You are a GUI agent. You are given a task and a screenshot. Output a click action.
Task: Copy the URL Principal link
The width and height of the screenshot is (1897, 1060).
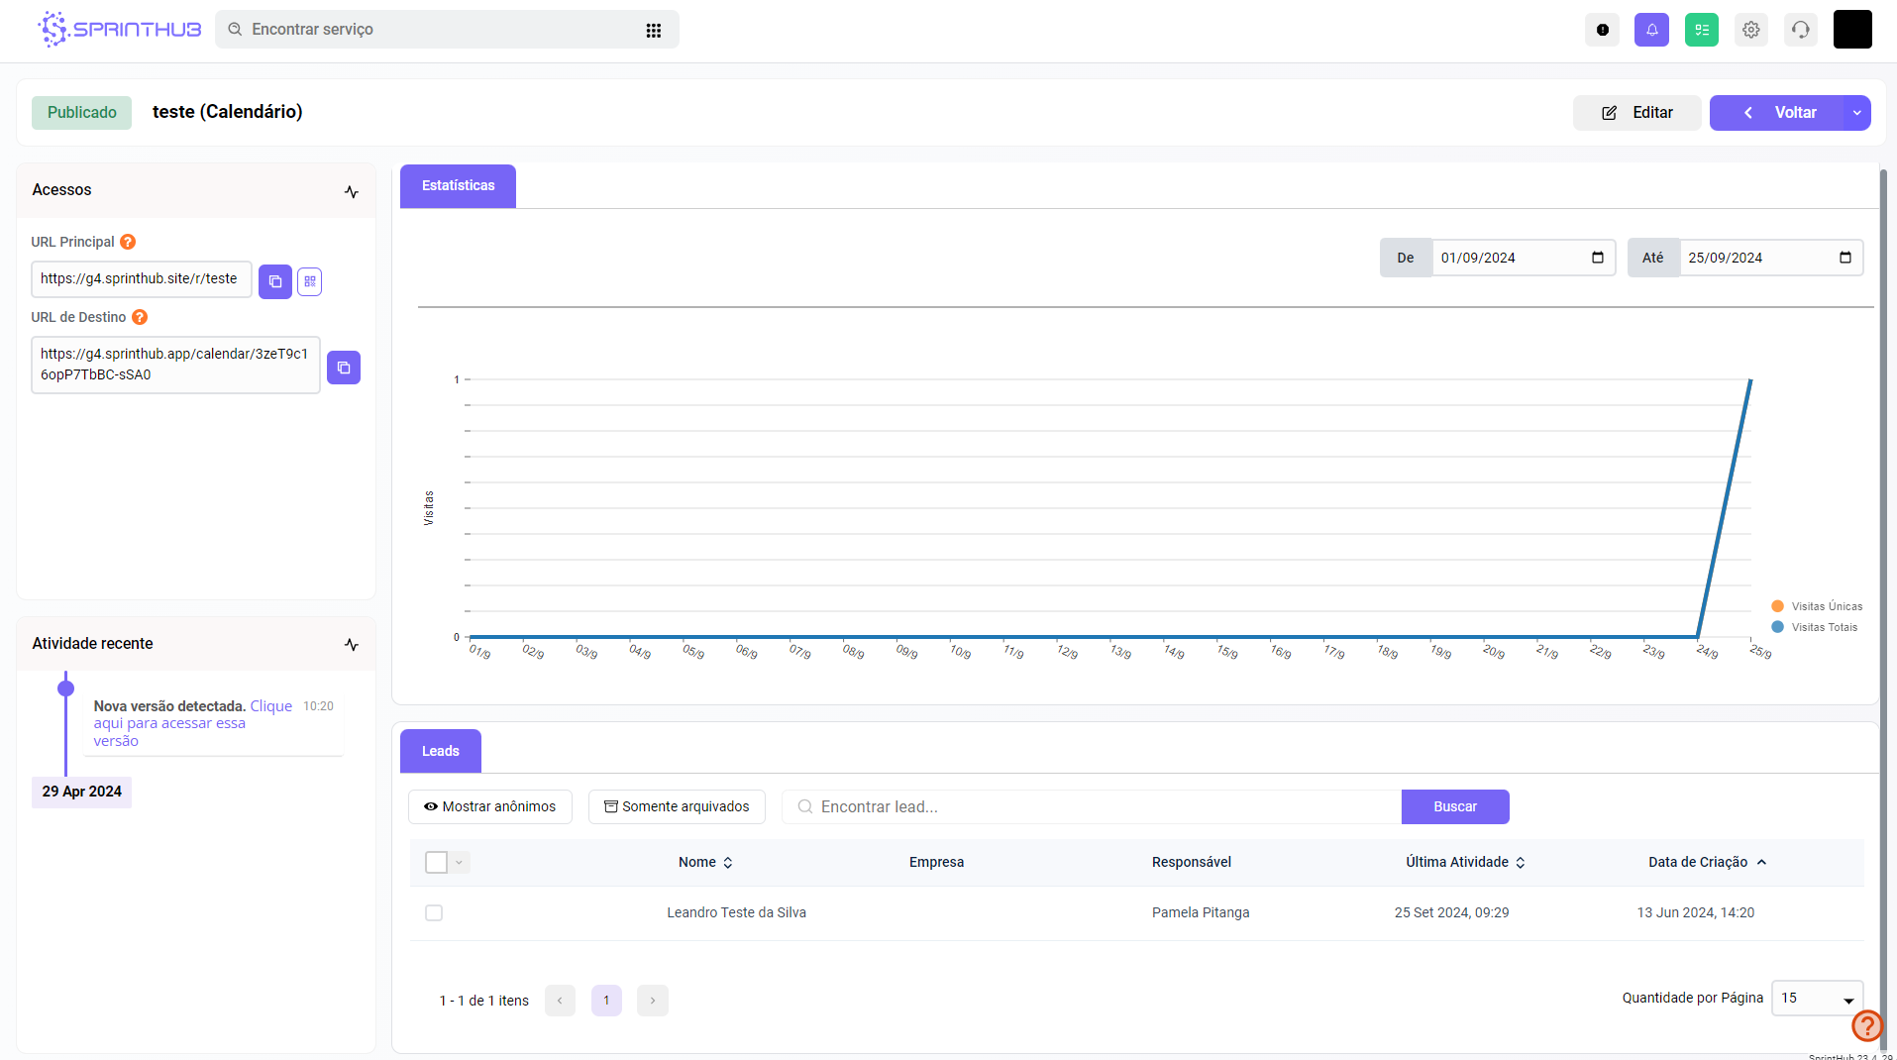275,281
